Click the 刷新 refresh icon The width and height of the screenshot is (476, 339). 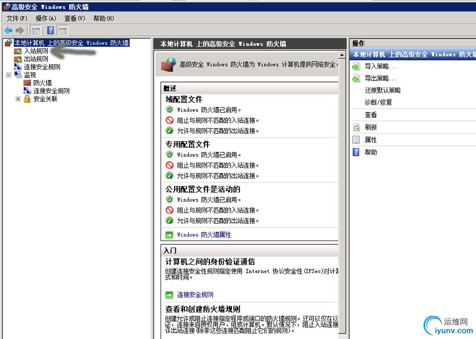click(x=356, y=127)
